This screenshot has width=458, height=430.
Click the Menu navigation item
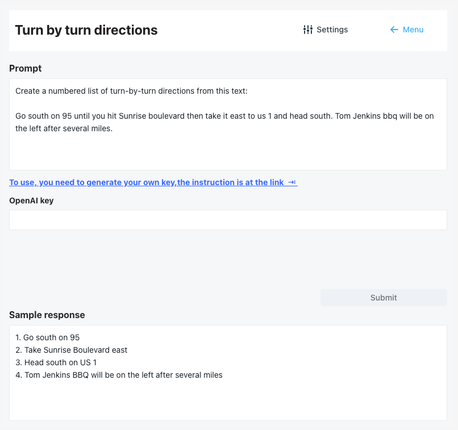coord(413,30)
